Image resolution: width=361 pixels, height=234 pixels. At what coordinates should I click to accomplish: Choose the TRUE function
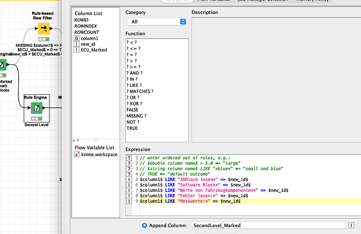132,128
